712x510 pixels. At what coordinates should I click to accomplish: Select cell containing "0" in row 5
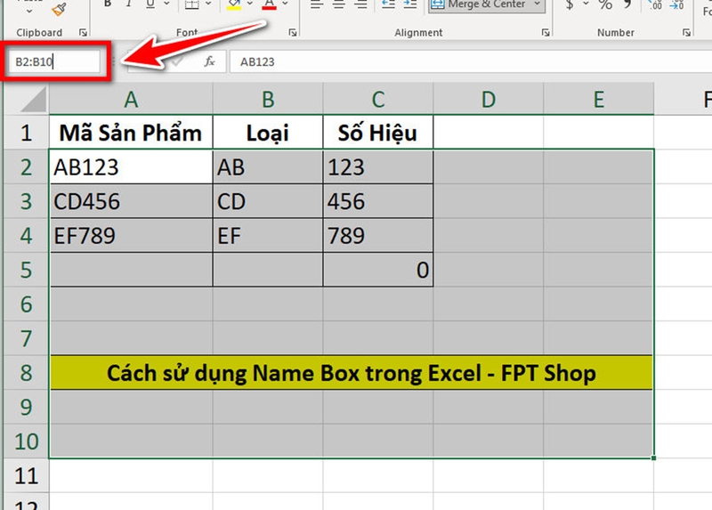[378, 270]
